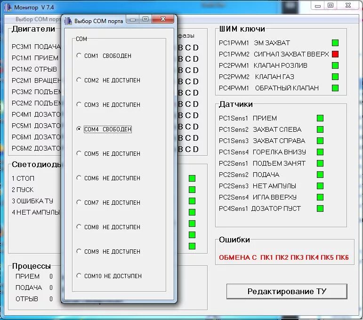
Task: Click green indicator for PC1PWM1 ЭМ ЗАХВАТ
Action: click(335, 43)
